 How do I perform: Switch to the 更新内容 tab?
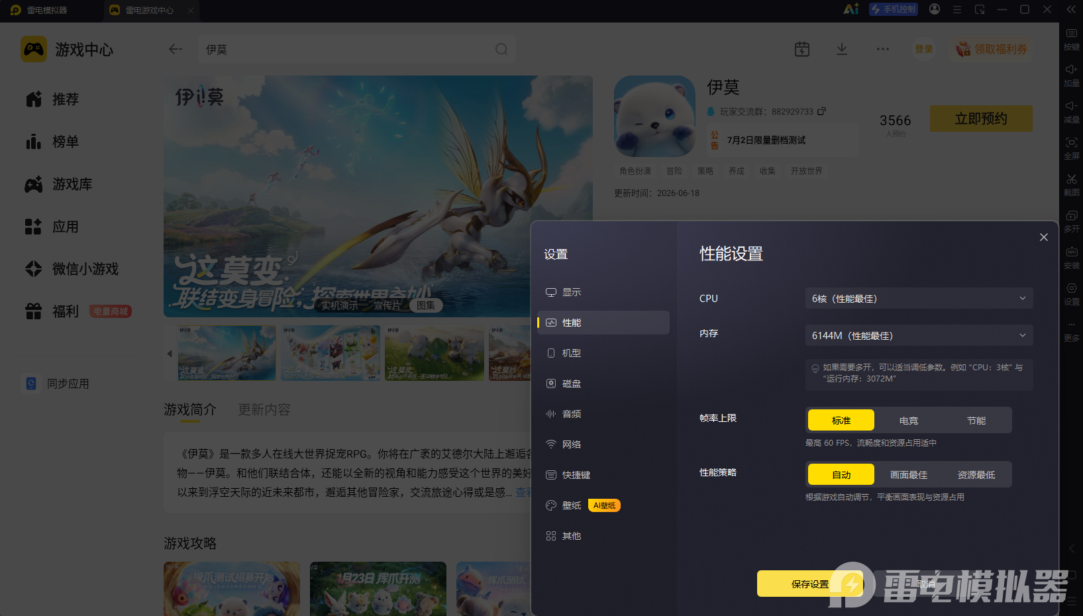pyautogui.click(x=264, y=410)
